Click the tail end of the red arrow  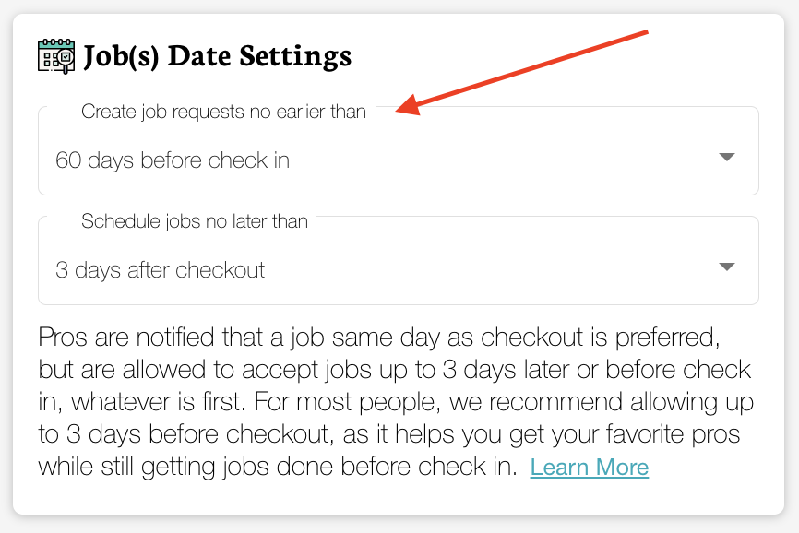tap(646, 34)
